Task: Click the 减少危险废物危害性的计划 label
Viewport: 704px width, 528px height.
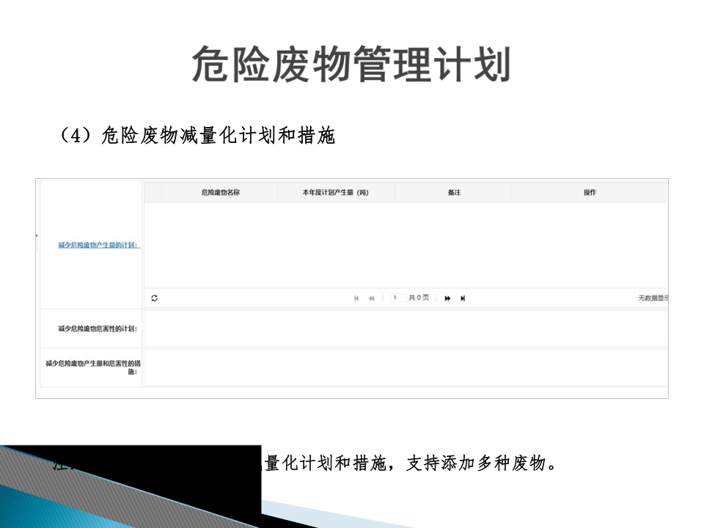Action: coord(98,329)
